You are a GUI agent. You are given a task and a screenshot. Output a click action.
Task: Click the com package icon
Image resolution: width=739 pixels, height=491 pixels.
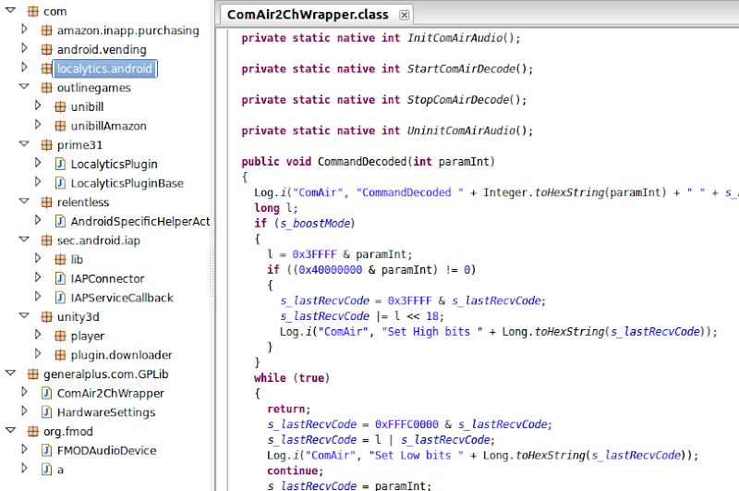click(x=33, y=11)
